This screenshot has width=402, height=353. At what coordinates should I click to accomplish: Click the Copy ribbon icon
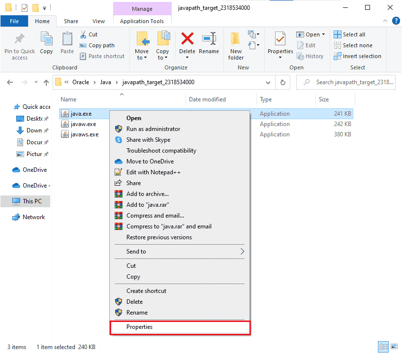46,39
